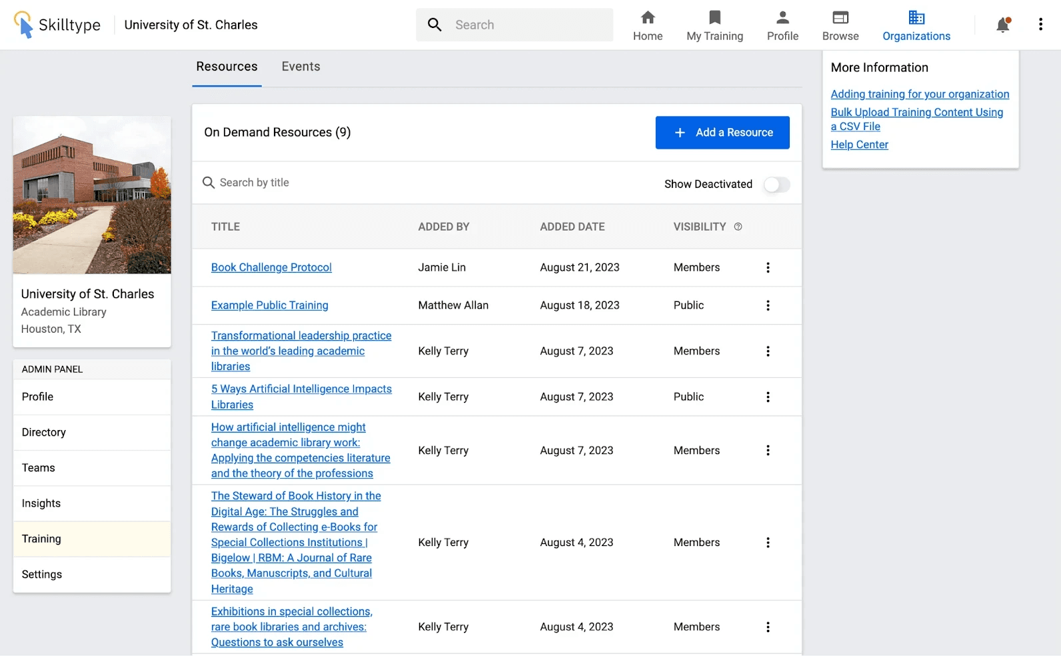Select the Organizations building icon

click(916, 17)
